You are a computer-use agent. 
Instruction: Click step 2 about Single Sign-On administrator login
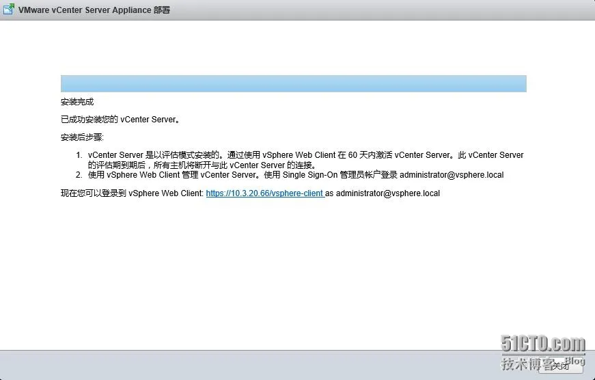pyautogui.click(x=296, y=175)
